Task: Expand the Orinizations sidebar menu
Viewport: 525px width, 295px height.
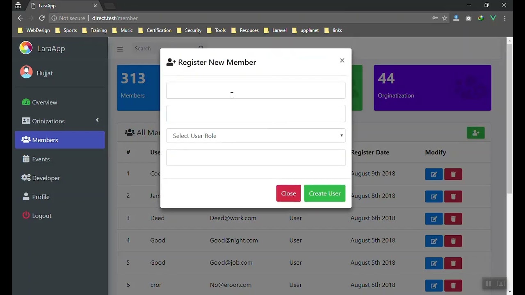Action: coord(60,121)
